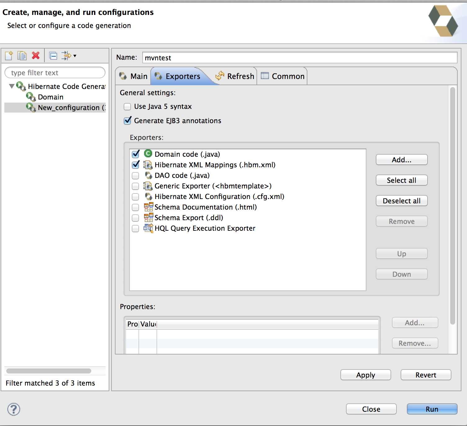Image resolution: width=467 pixels, height=426 pixels.
Task: Click the Value column header in Properties
Action: [148, 324]
